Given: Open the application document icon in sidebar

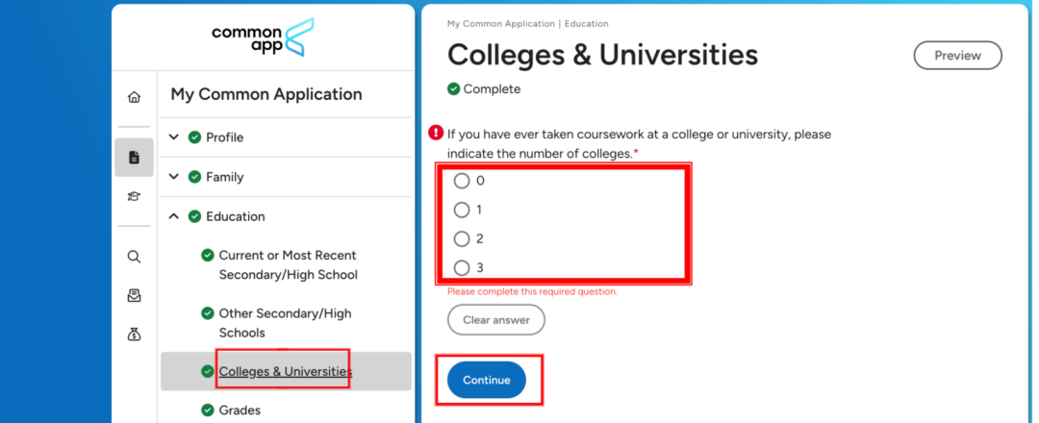Looking at the screenshot, I should 134,158.
